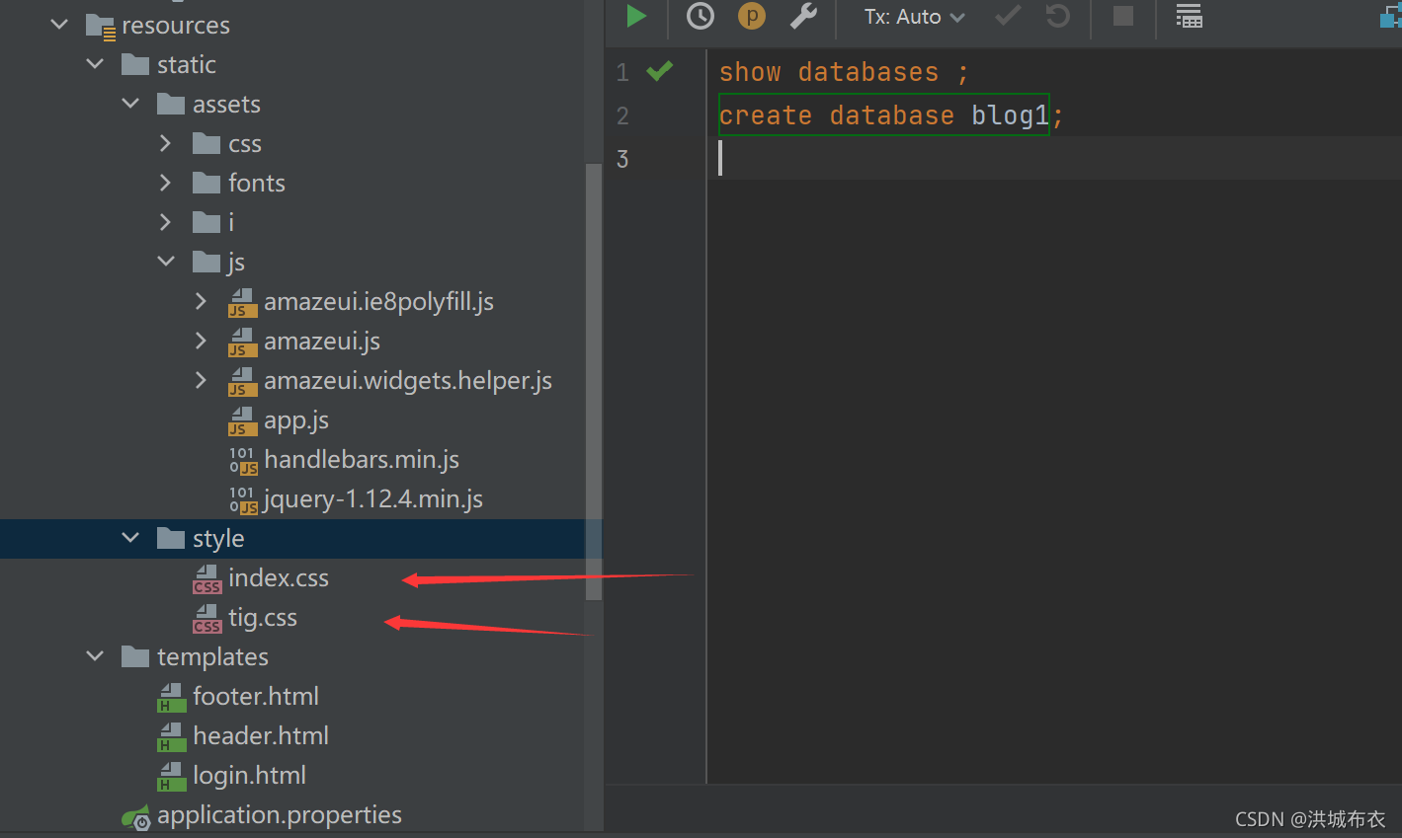Open query history clock icon
The width and height of the screenshot is (1402, 838).
701,16
